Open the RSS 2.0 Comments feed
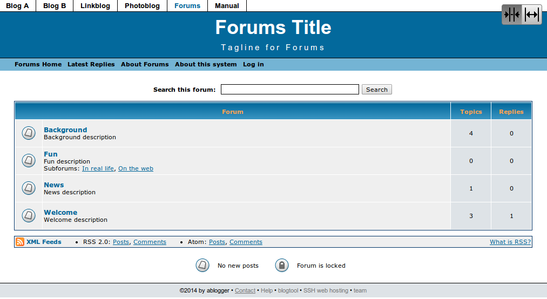547x299 pixels. click(150, 242)
